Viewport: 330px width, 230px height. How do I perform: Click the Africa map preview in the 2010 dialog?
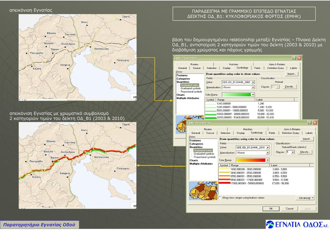203,191
